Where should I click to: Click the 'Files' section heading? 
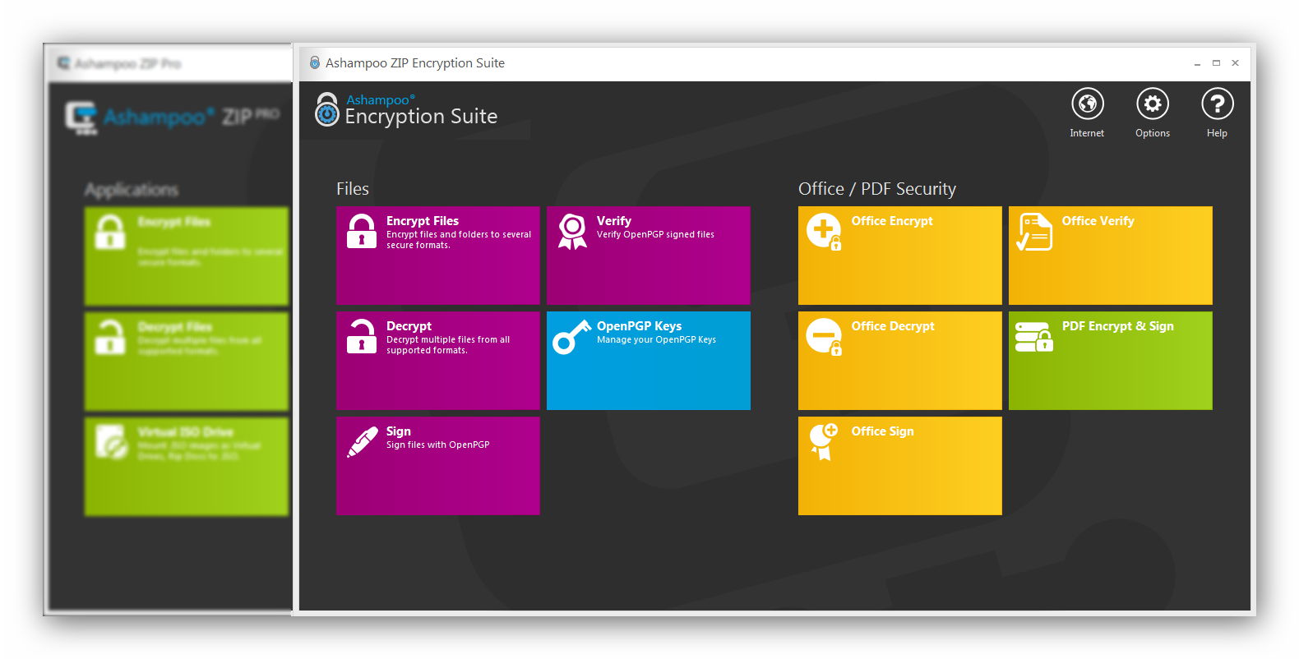tap(353, 189)
